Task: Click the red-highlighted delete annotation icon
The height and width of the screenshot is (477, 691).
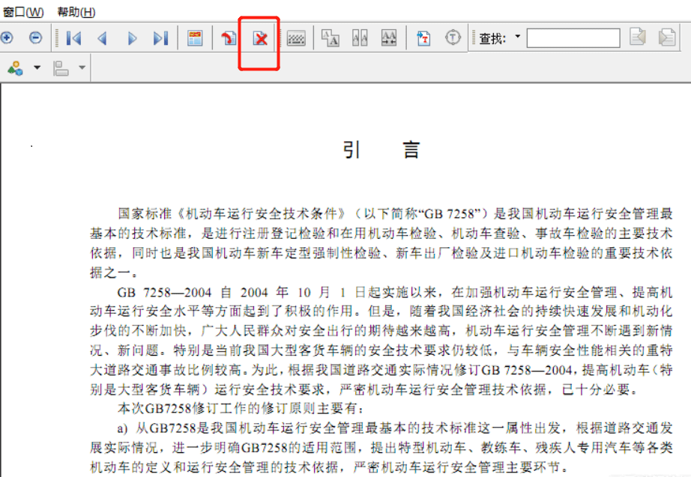Action: coord(259,37)
